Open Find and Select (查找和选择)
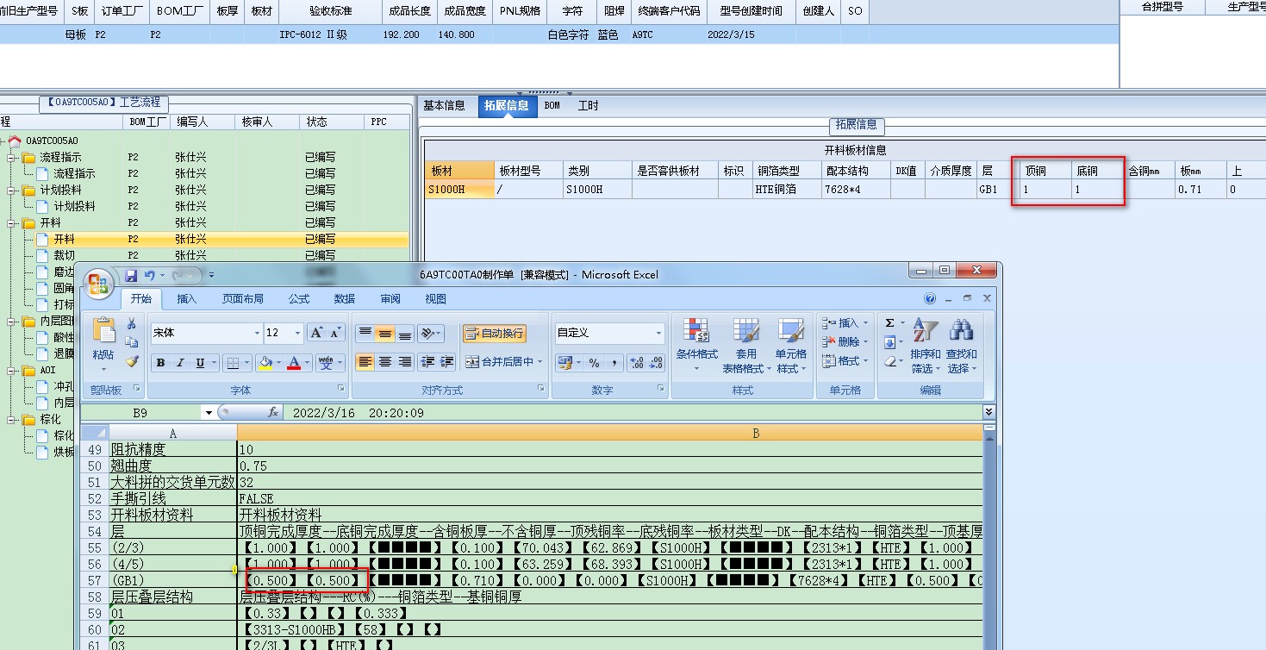The image size is (1266, 650). [x=961, y=346]
